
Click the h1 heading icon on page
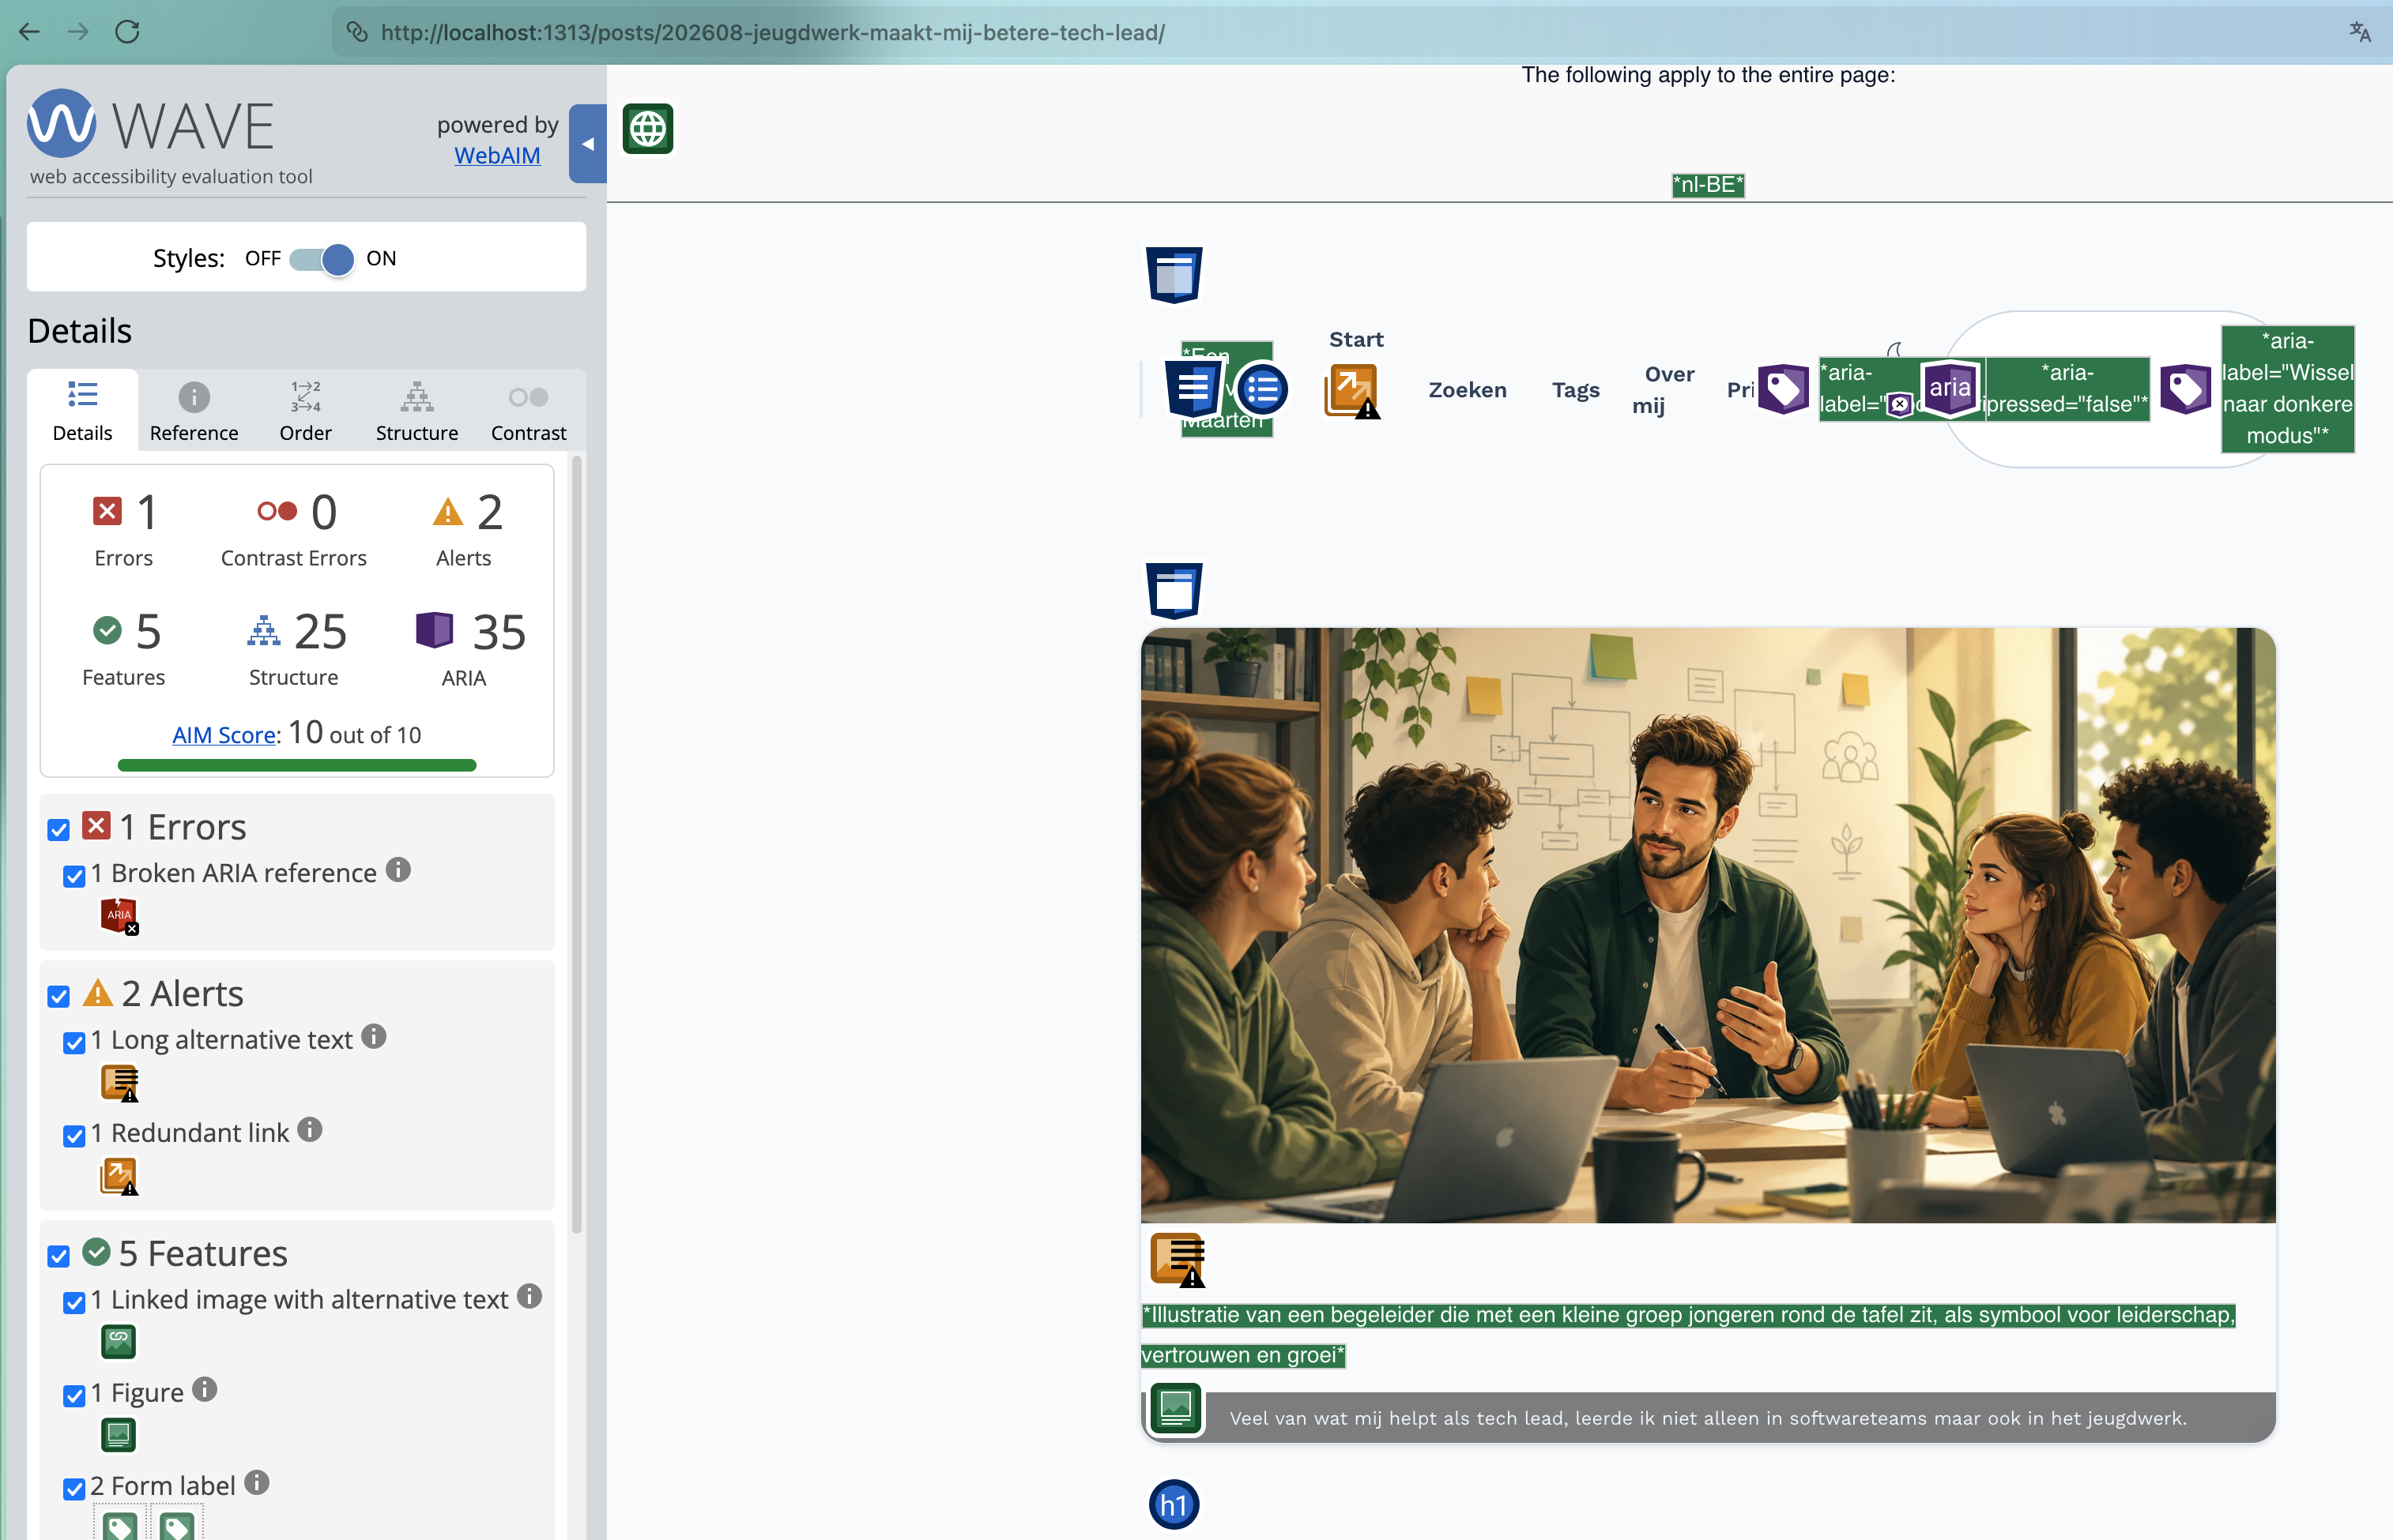[1174, 1504]
